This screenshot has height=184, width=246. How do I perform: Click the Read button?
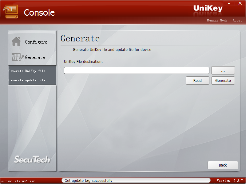(197, 81)
